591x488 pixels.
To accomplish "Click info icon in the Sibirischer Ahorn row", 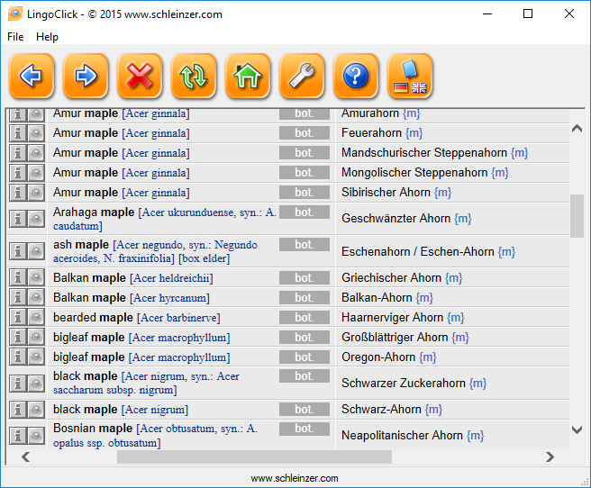I will tap(17, 193).
